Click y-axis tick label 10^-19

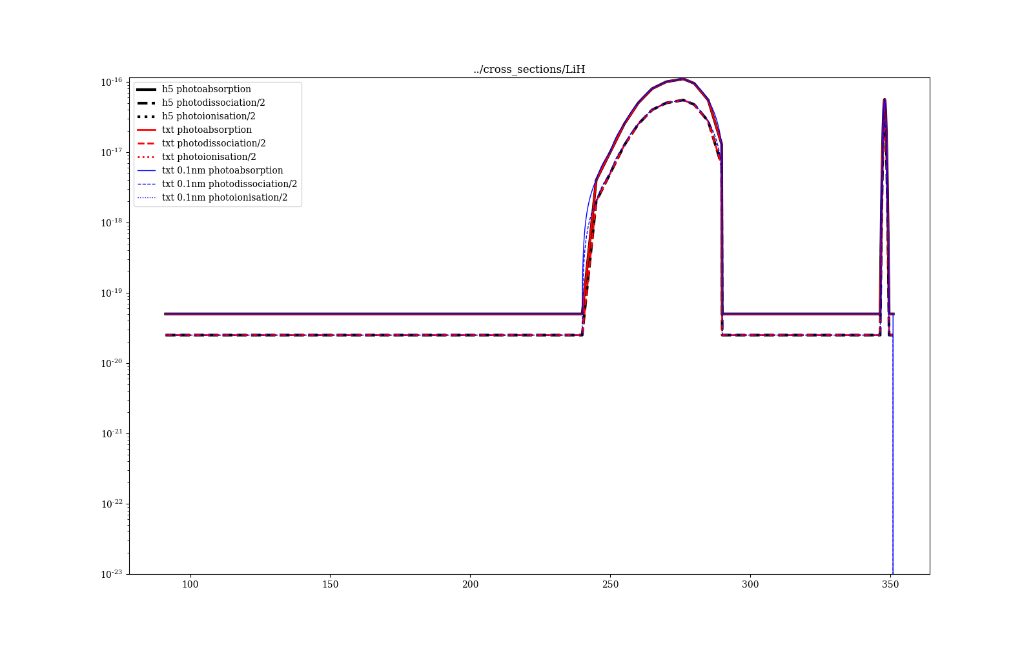[x=112, y=293]
